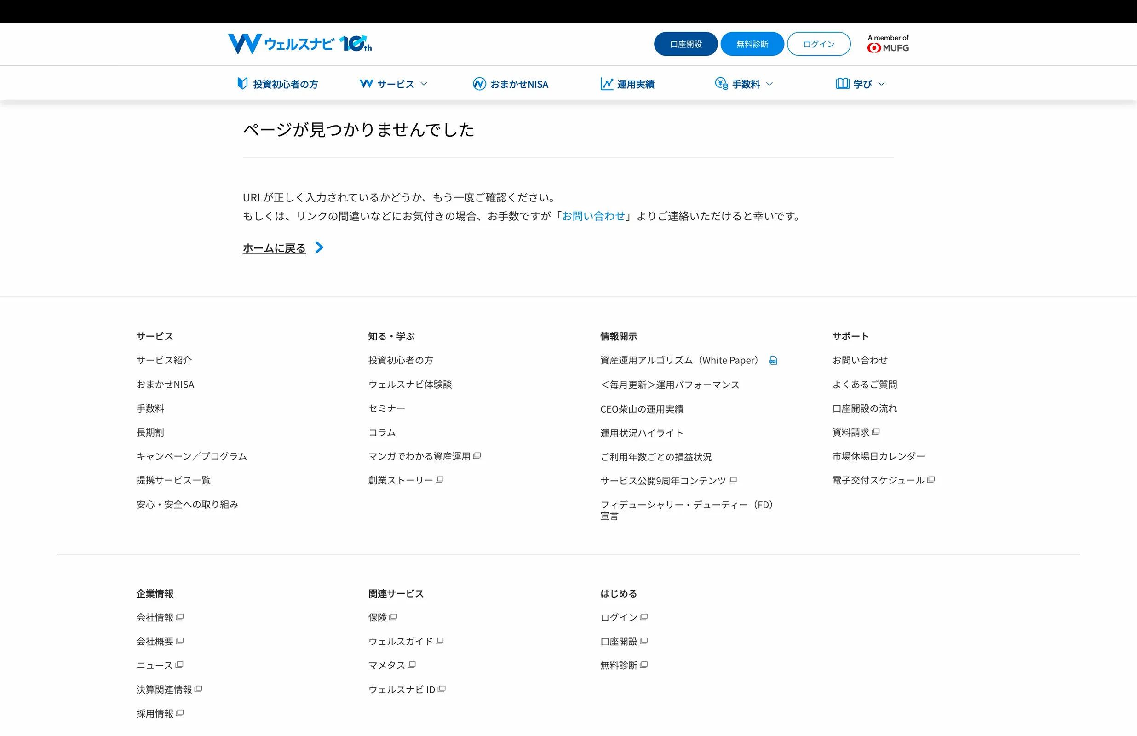Expand the サービス dropdown chevron
Image resolution: width=1137 pixels, height=736 pixels.
424,84
